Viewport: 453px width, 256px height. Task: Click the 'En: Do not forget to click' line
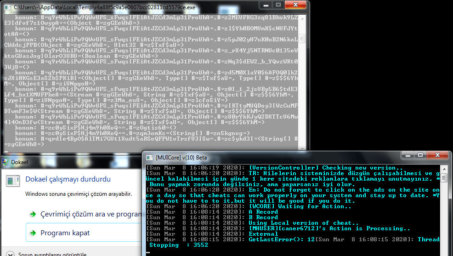(344, 190)
